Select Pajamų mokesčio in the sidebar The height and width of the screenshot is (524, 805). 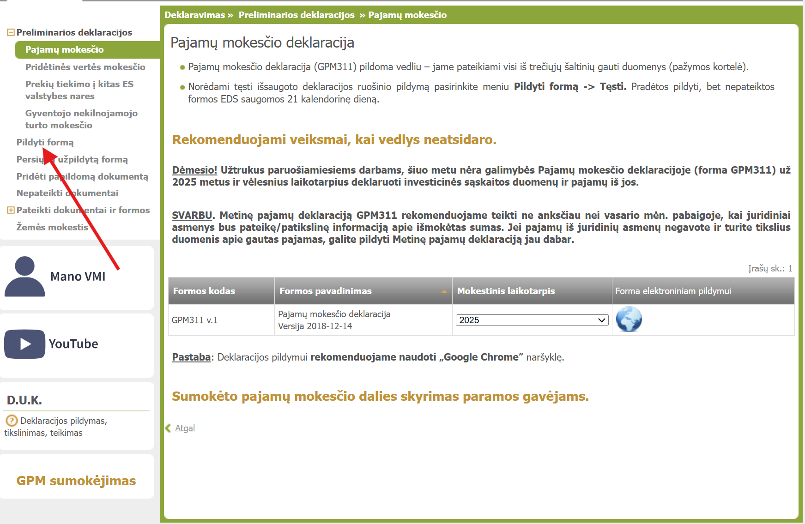coord(64,50)
